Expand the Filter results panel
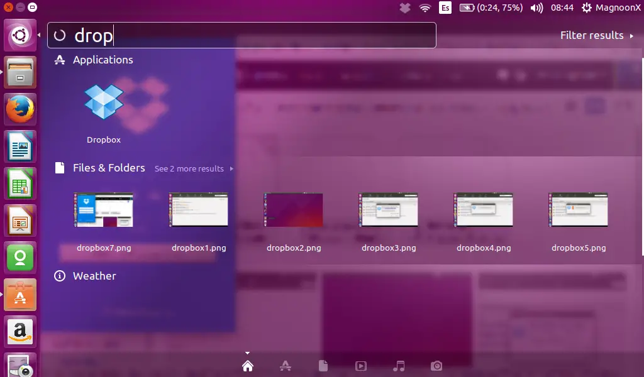 [x=597, y=35]
